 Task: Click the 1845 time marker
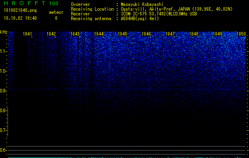(122, 34)
